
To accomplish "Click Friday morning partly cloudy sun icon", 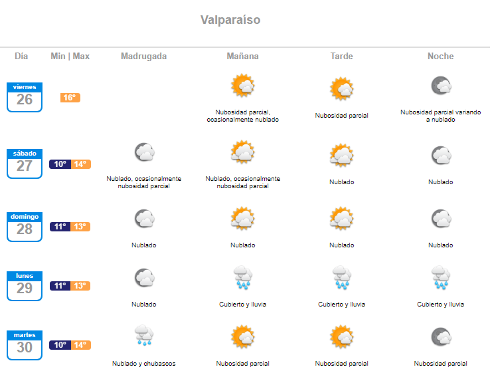I will pos(242,86).
